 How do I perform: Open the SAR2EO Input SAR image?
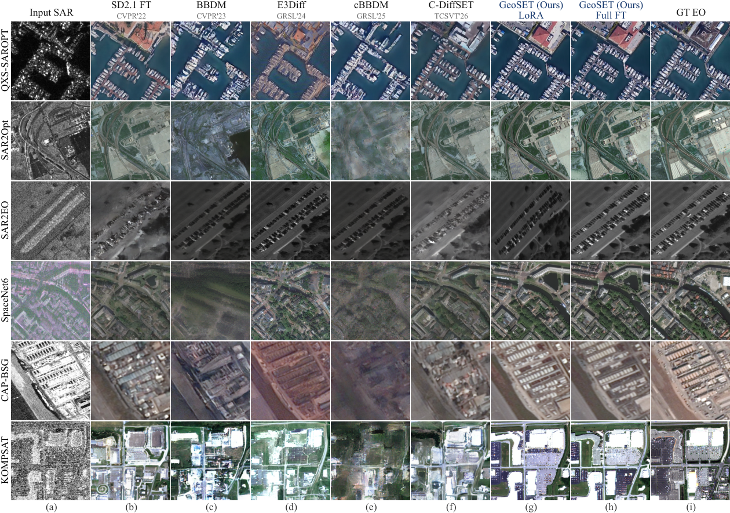(52, 221)
